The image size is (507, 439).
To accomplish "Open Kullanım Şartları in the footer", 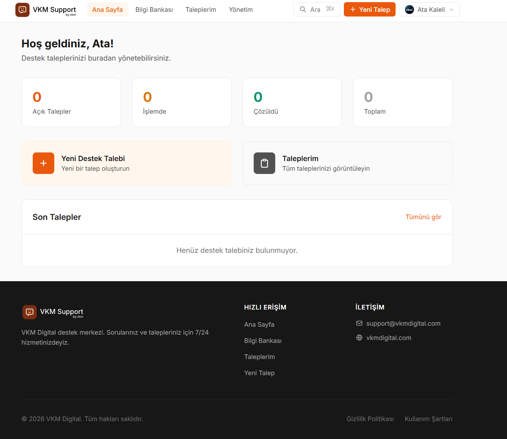I will click(x=429, y=419).
